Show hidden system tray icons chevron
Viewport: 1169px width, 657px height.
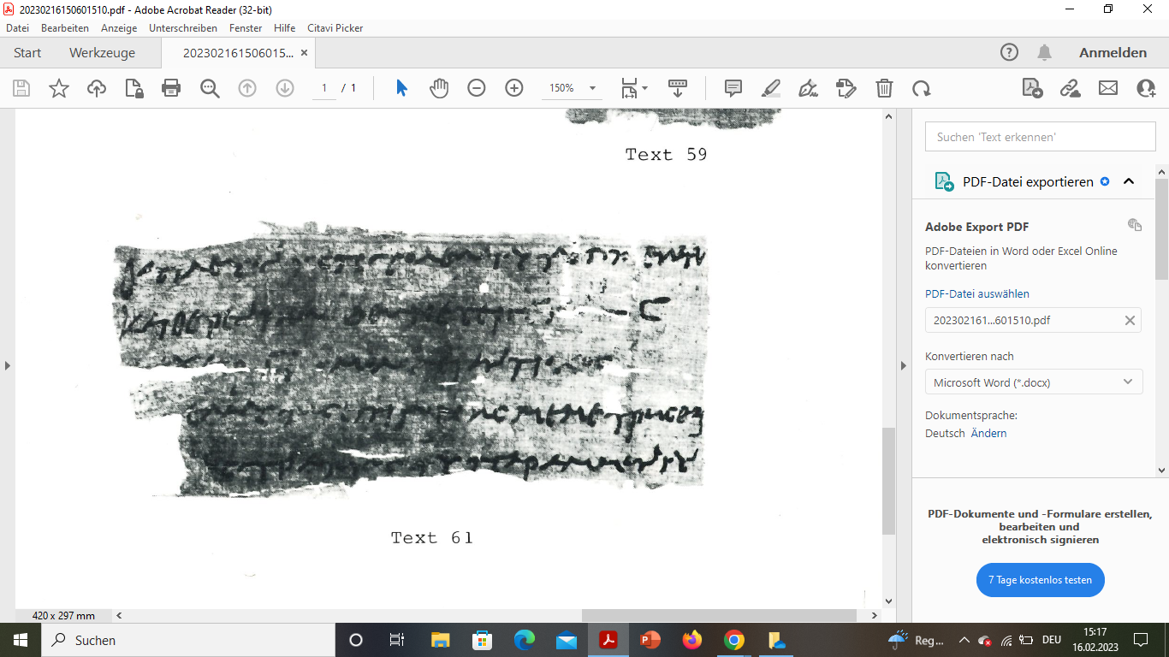point(964,640)
